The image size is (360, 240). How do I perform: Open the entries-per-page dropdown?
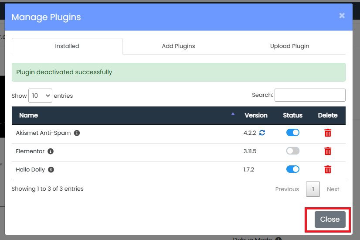[40, 96]
